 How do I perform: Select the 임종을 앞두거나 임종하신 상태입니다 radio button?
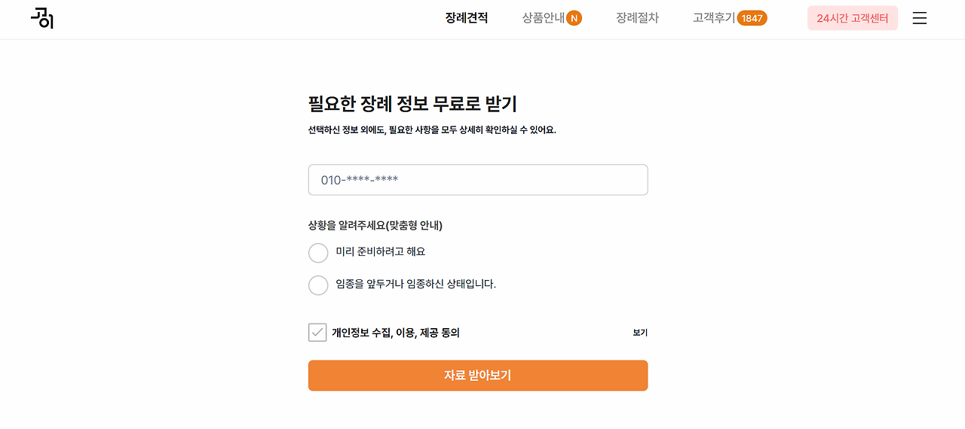pyautogui.click(x=318, y=285)
